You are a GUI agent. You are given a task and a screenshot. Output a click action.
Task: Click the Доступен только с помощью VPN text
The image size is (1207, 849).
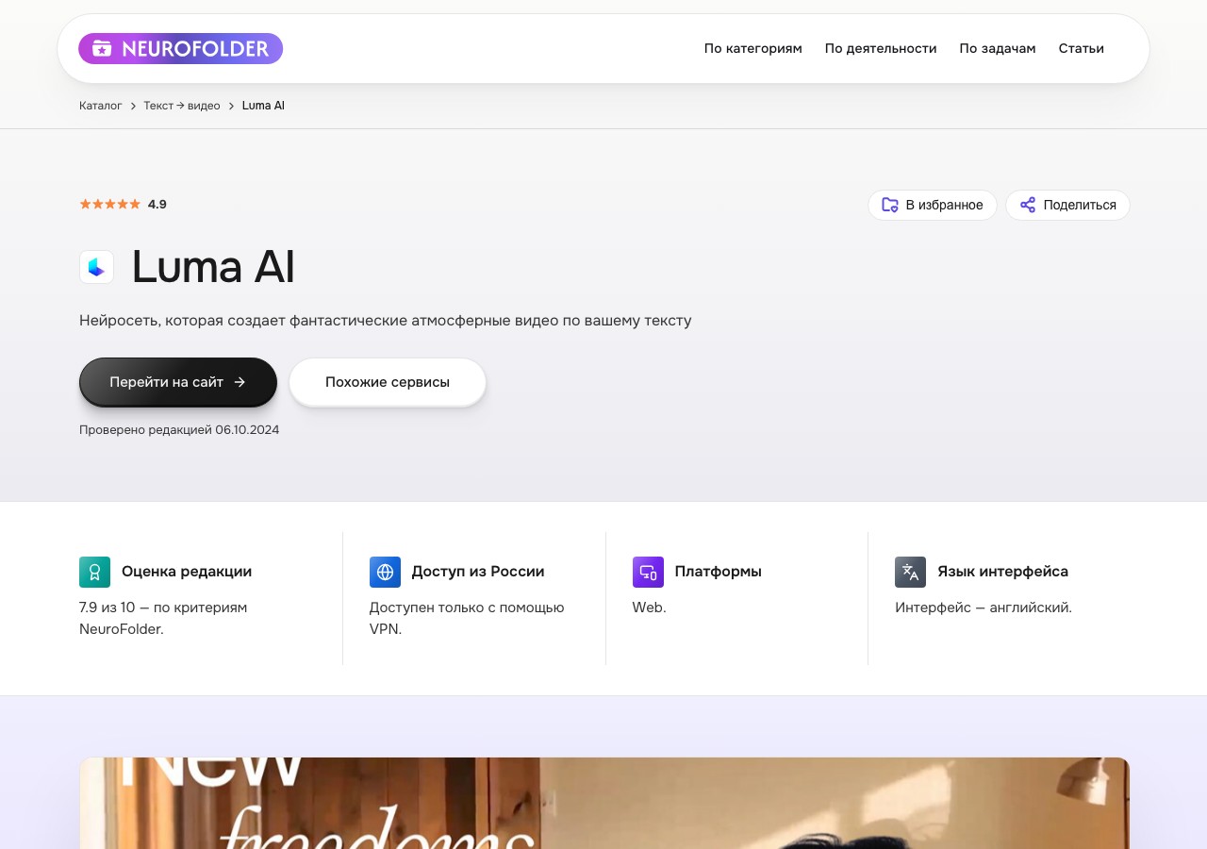pos(467,618)
